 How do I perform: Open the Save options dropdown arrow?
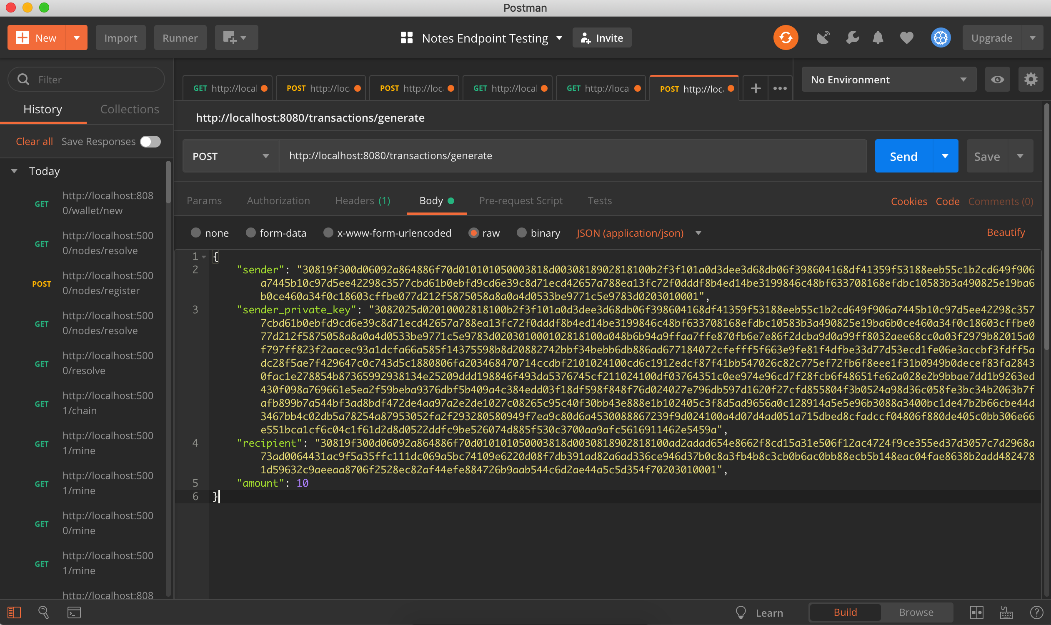click(1020, 156)
